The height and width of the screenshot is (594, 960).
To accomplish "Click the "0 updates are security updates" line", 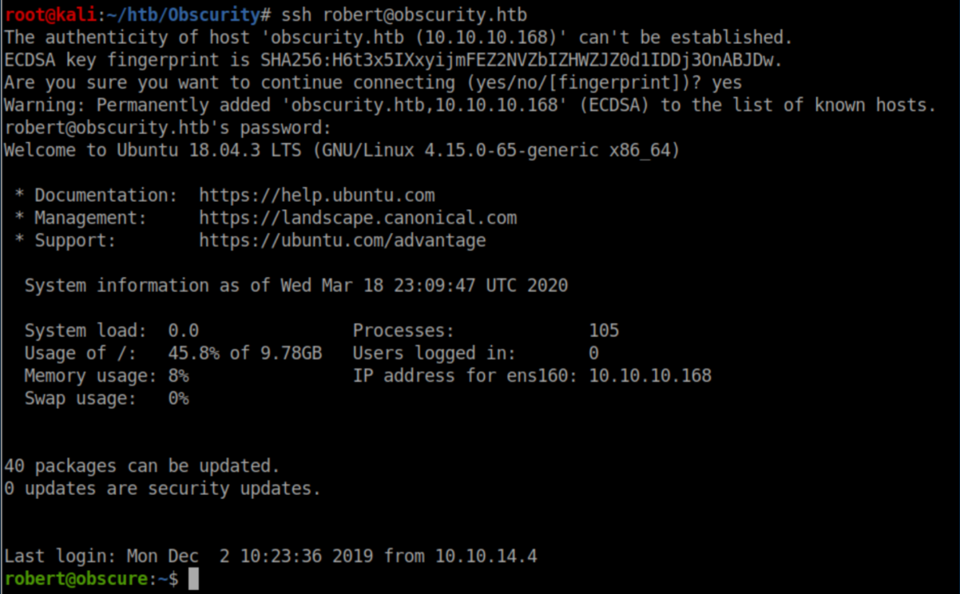I will (162, 489).
